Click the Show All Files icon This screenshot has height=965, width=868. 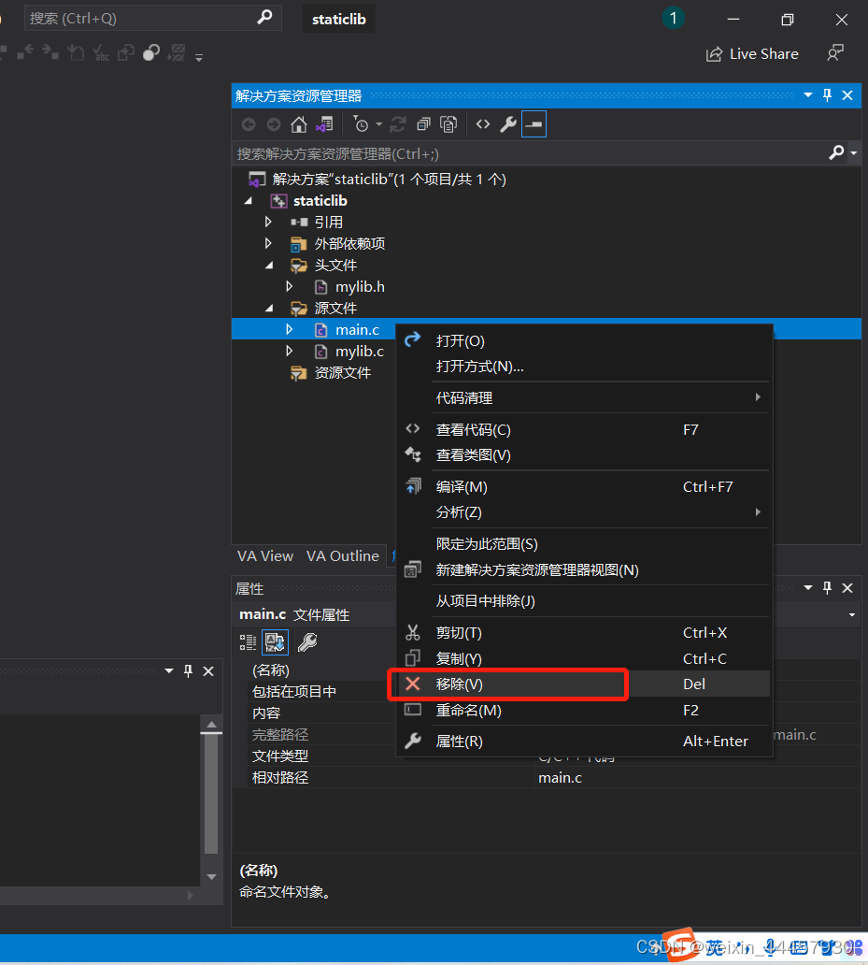point(448,125)
